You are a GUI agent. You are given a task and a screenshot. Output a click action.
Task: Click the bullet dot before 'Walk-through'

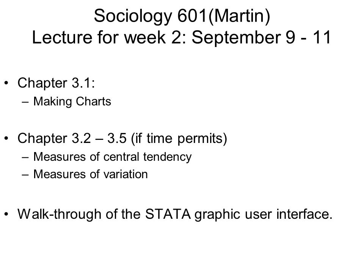click(6, 214)
